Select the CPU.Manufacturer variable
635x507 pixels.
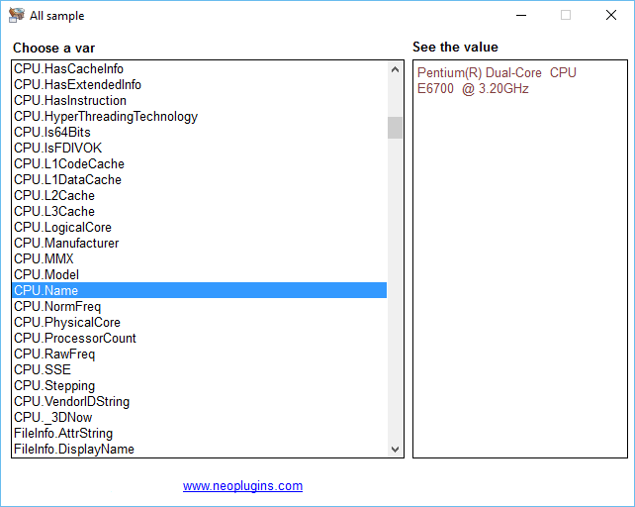[x=199, y=243]
